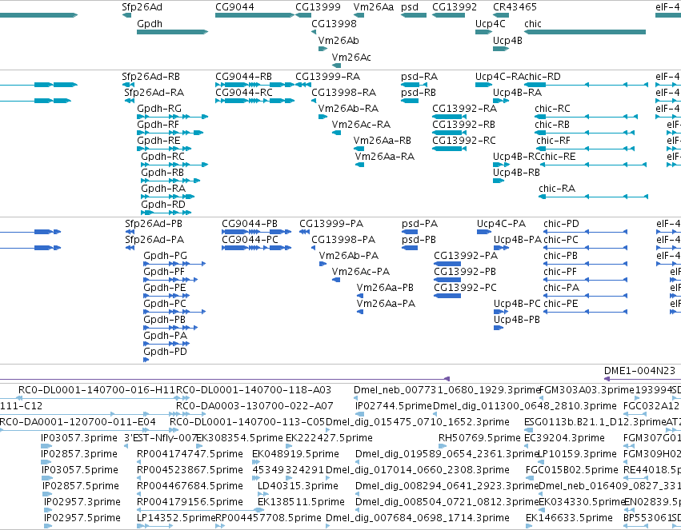This screenshot has height=530, width=681.
Task: Click the Gpdh-PD protein label
Action: [165, 351]
